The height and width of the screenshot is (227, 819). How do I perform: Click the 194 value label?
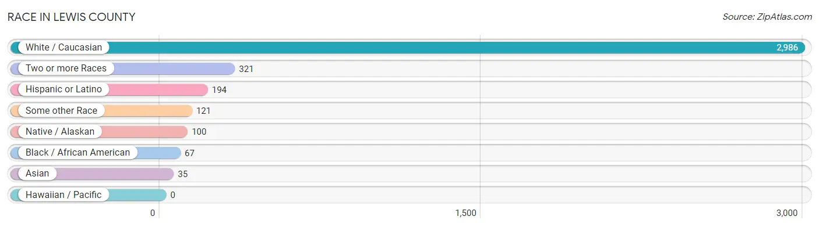219,89
